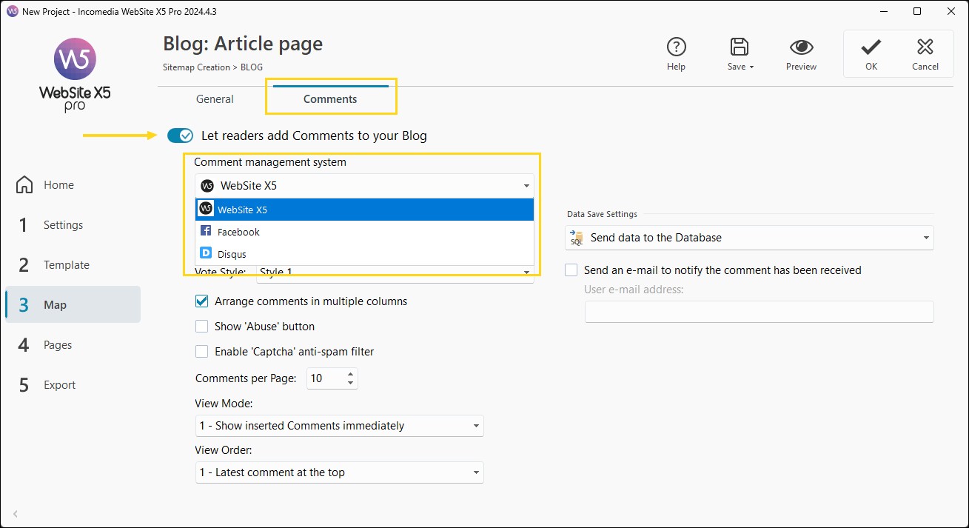This screenshot has width=969, height=528.
Task: Click the app icon in title bar
Action: 12,11
